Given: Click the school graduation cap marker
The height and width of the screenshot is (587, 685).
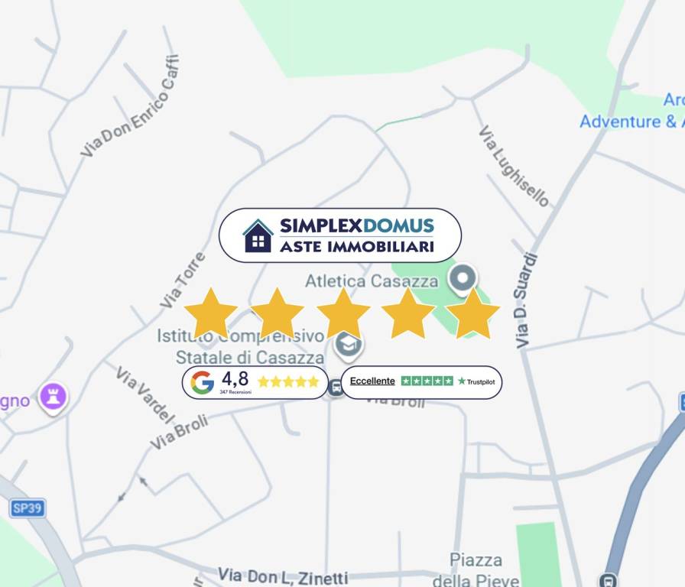Looking at the screenshot, I should pyautogui.click(x=348, y=345).
